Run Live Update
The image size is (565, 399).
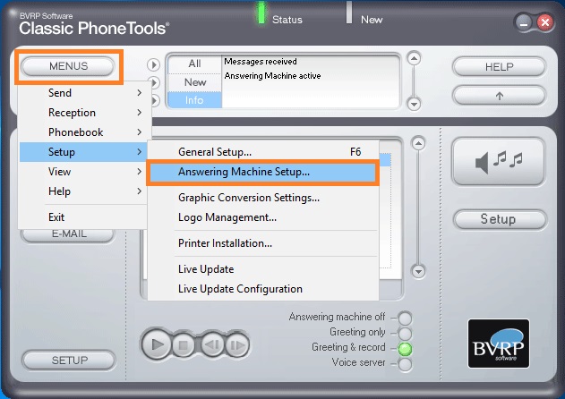tap(263, 269)
